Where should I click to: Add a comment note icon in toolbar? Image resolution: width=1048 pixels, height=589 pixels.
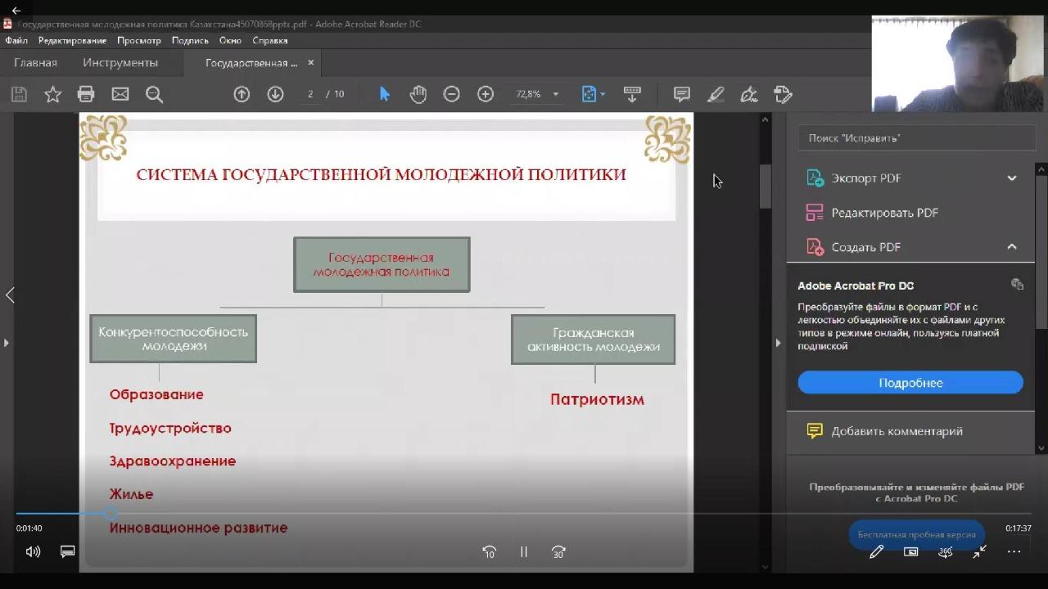681,94
